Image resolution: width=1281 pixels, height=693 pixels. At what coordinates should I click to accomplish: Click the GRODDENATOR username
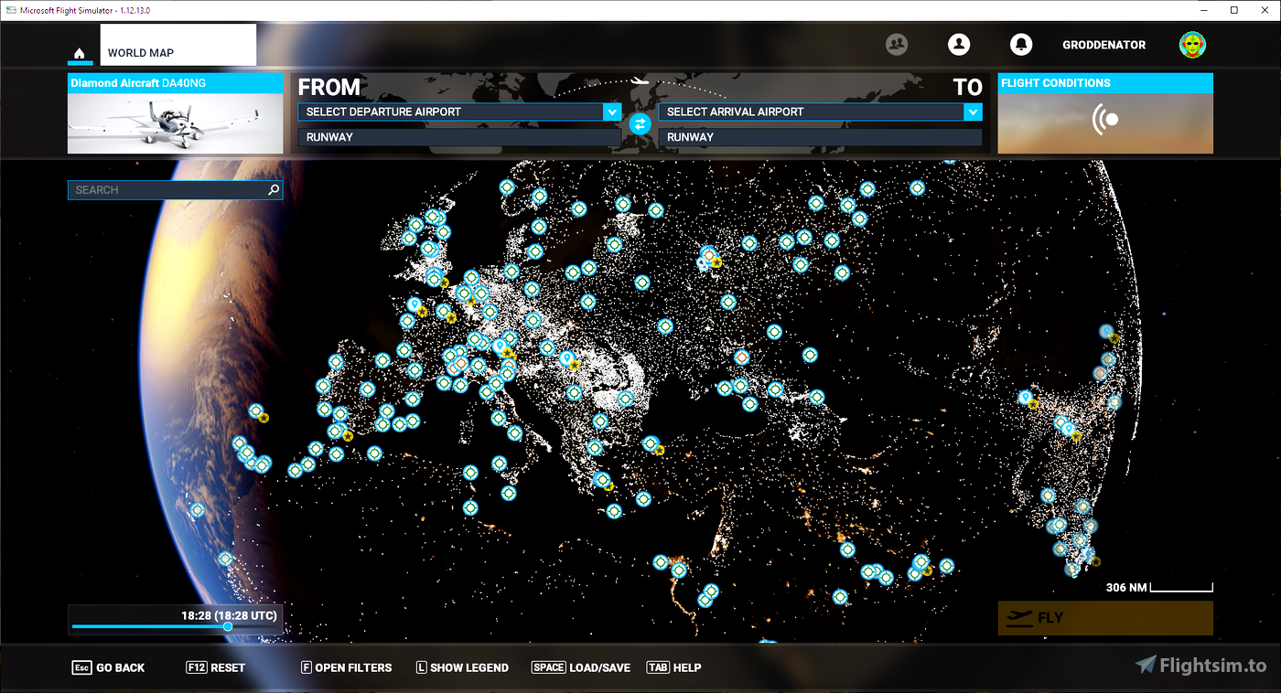1103,45
